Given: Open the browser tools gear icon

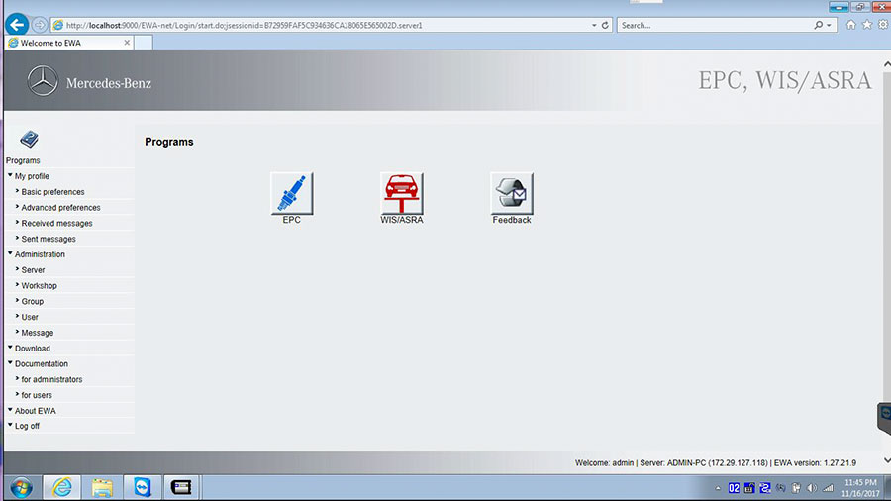Looking at the screenshot, I should (882, 25).
